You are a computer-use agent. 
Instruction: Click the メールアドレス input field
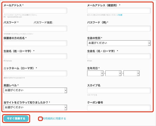pos(35,11)
